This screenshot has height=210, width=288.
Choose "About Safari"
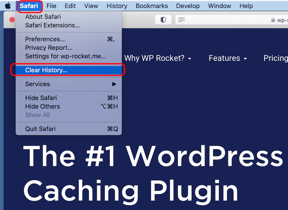point(42,17)
